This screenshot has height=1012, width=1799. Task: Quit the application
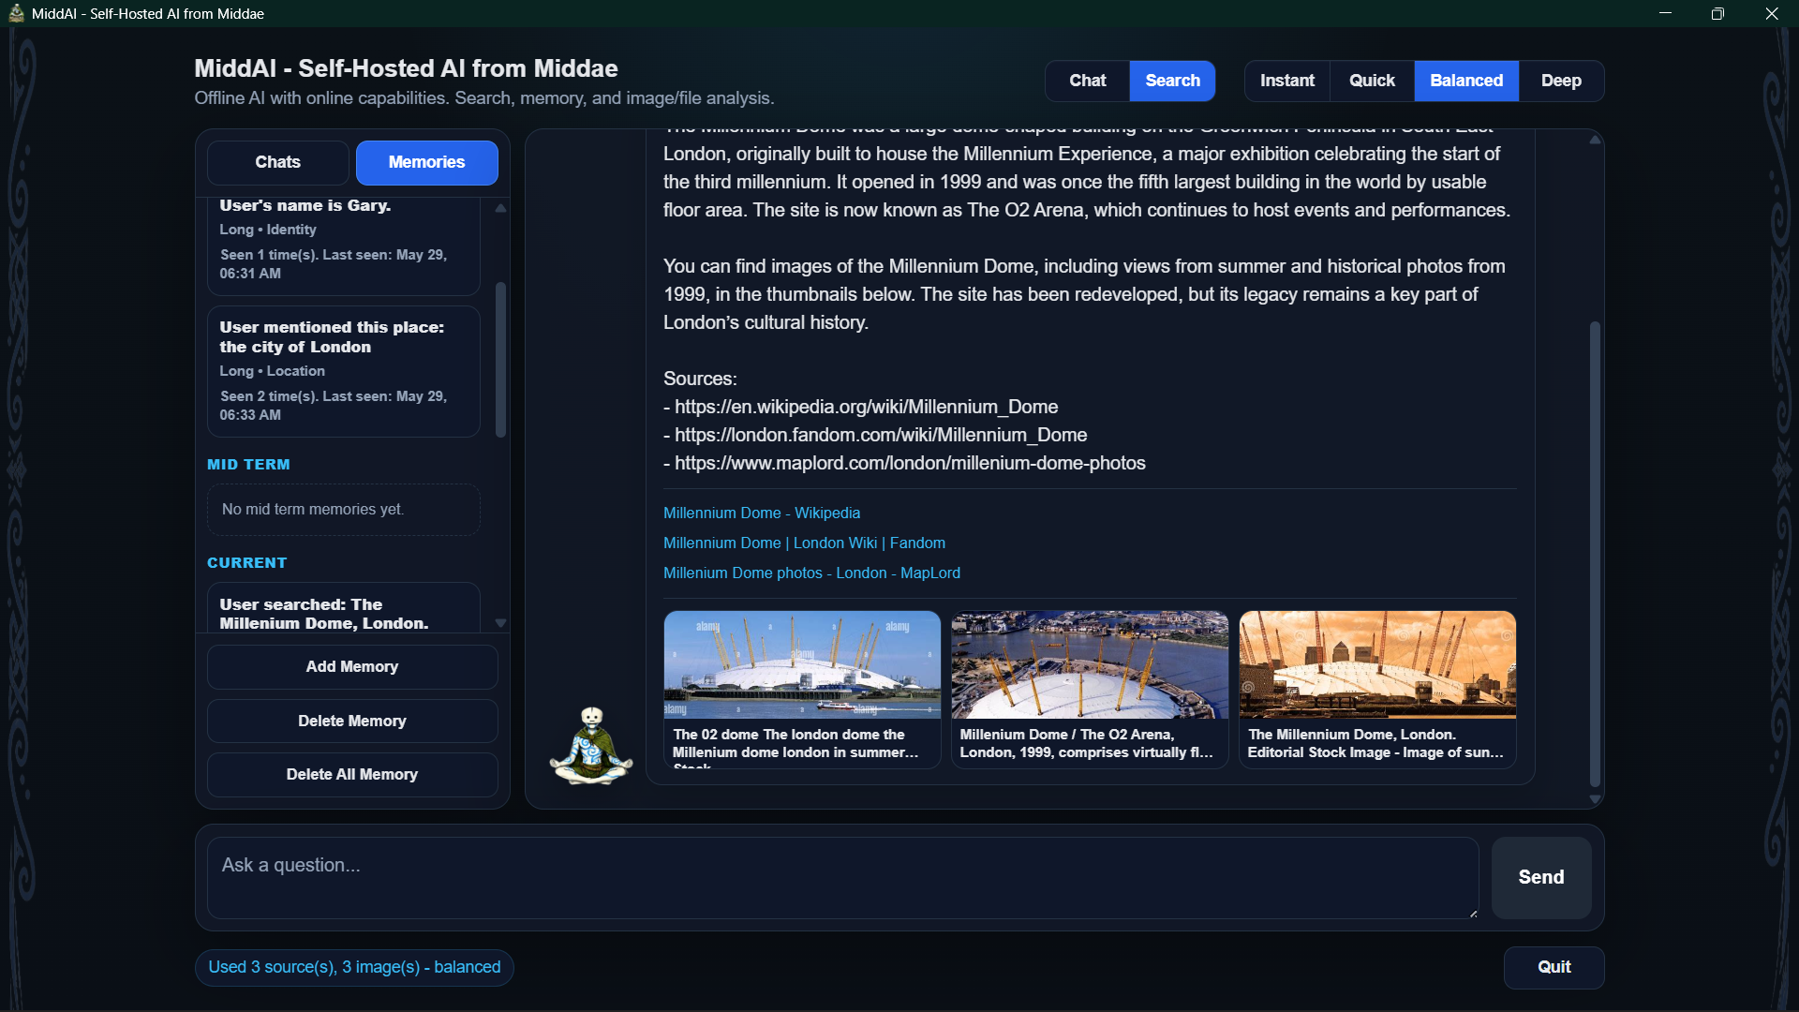tap(1554, 967)
